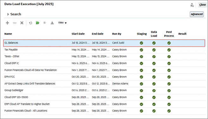Click the glasses view-details icon

15,23
